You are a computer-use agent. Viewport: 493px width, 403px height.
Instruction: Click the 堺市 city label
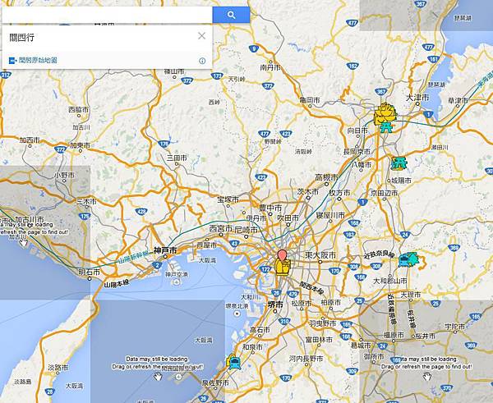coord(275,305)
